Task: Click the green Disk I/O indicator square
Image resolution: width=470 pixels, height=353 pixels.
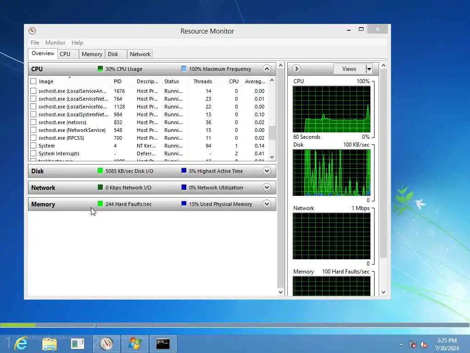Action: tap(101, 171)
